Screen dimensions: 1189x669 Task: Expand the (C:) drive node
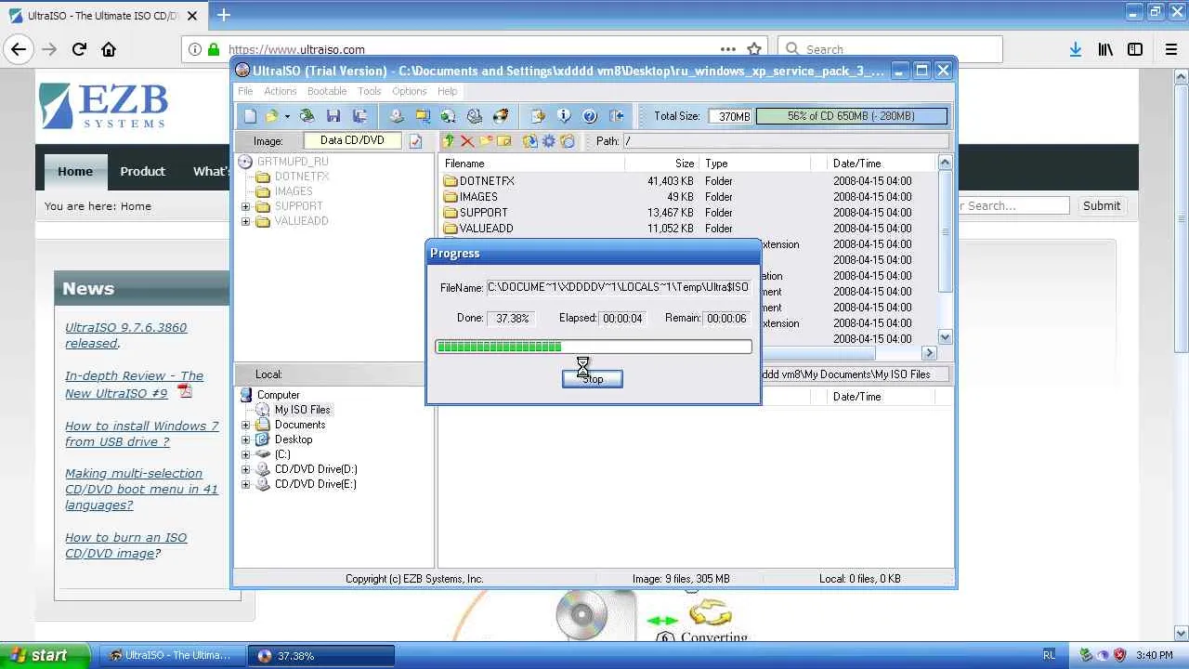point(245,454)
